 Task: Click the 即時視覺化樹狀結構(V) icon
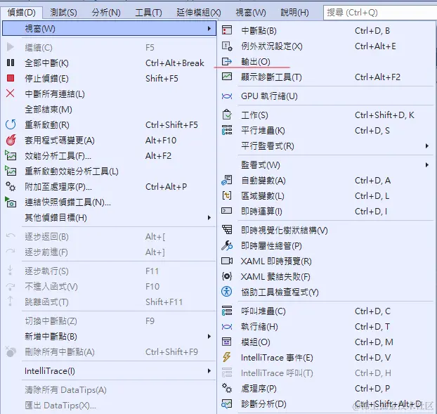pos(227,230)
